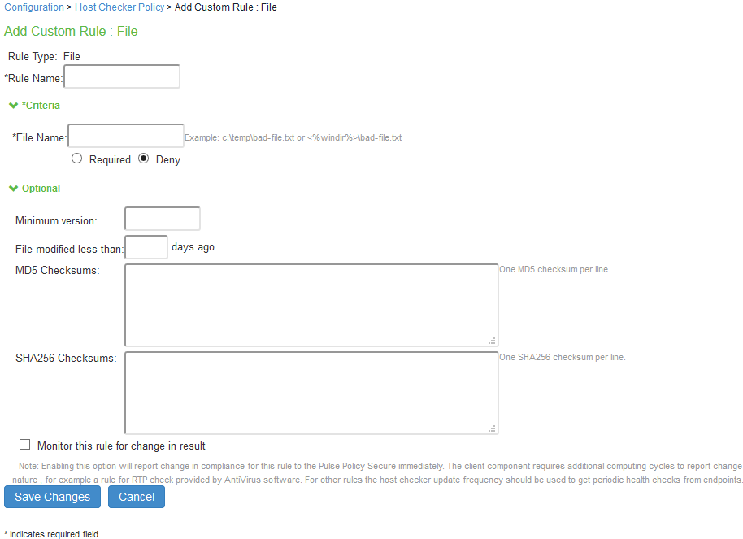The height and width of the screenshot is (539, 743).
Task: Select the Required radio button
Action: point(76,159)
